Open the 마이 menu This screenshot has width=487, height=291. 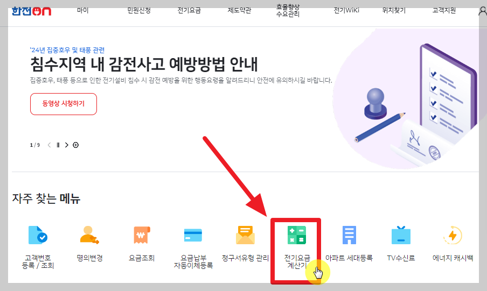coord(82,11)
